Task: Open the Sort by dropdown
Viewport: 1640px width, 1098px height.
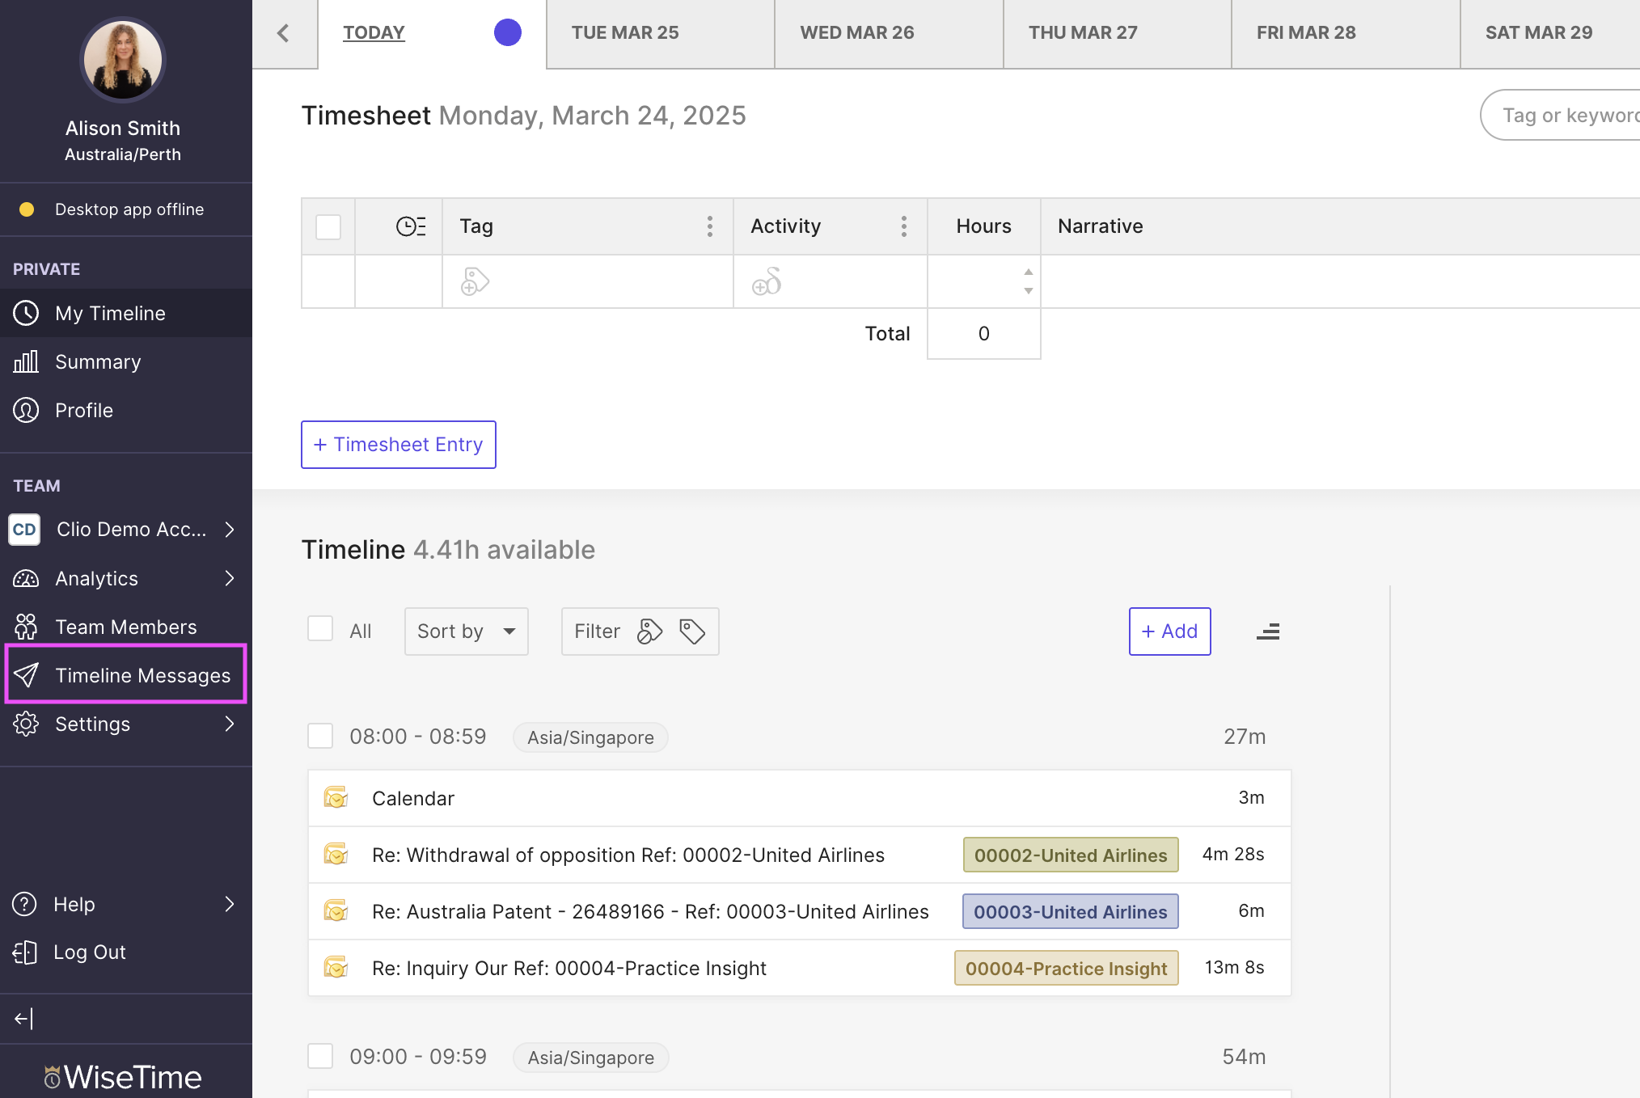Action: click(467, 631)
